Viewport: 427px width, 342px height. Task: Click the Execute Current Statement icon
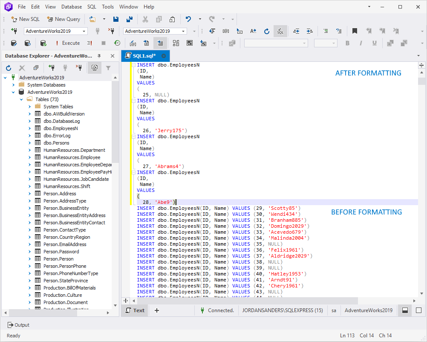(x=89, y=43)
